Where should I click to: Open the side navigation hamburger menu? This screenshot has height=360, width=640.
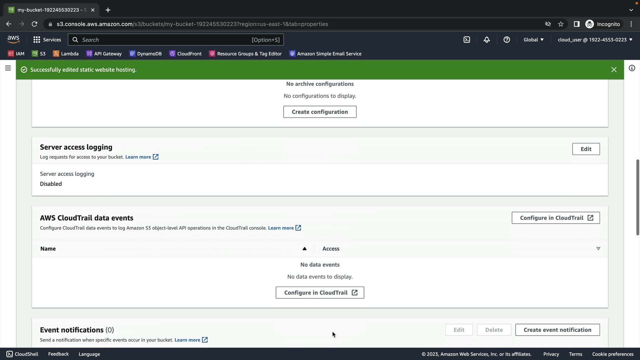tap(8, 68)
